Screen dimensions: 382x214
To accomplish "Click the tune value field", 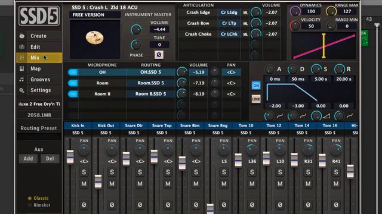I will click(159, 45).
